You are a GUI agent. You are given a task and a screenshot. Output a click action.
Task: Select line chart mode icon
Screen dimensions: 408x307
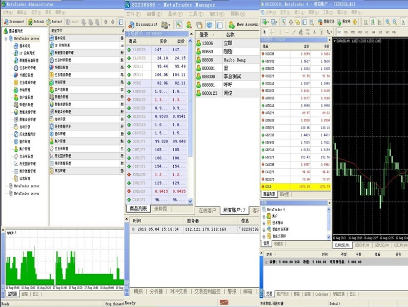coord(379,22)
